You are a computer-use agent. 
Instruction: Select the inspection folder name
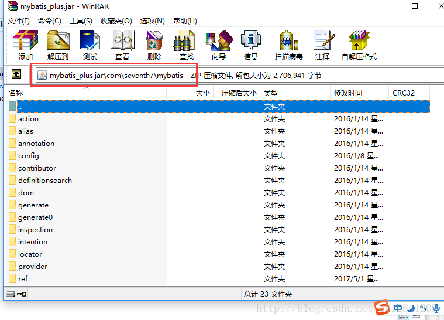[36, 230]
